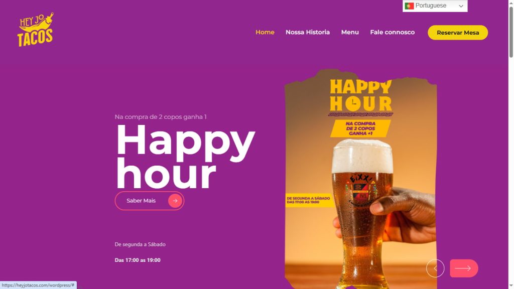
Task: Go to Fale connosco page
Action: (392, 32)
